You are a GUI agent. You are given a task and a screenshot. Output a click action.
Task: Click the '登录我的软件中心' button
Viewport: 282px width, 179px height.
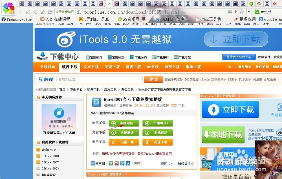[x=239, y=57]
